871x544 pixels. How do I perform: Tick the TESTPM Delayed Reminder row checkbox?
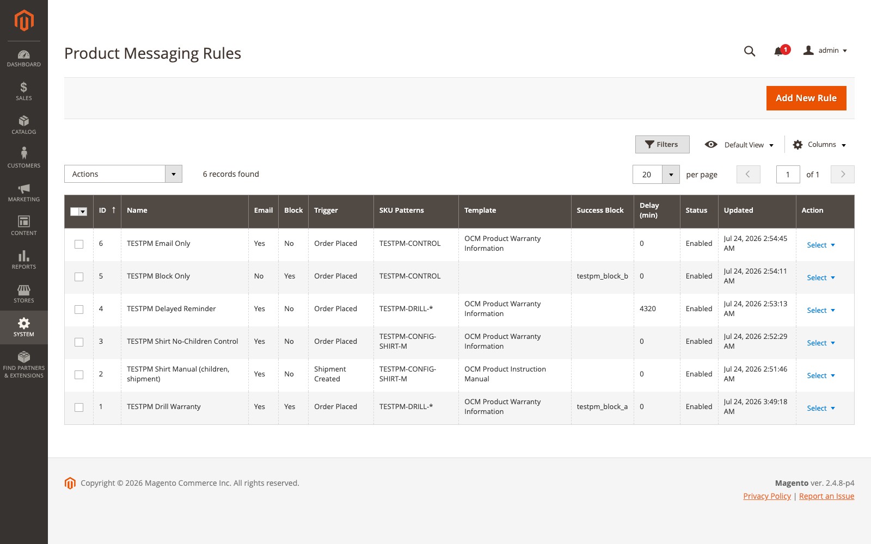[x=79, y=310]
